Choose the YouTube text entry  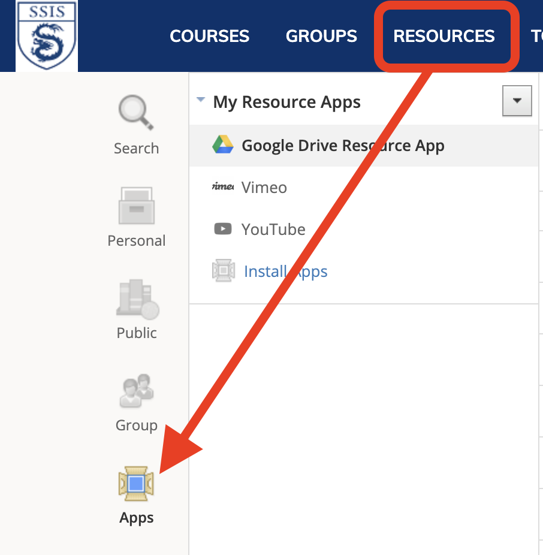[x=273, y=230]
